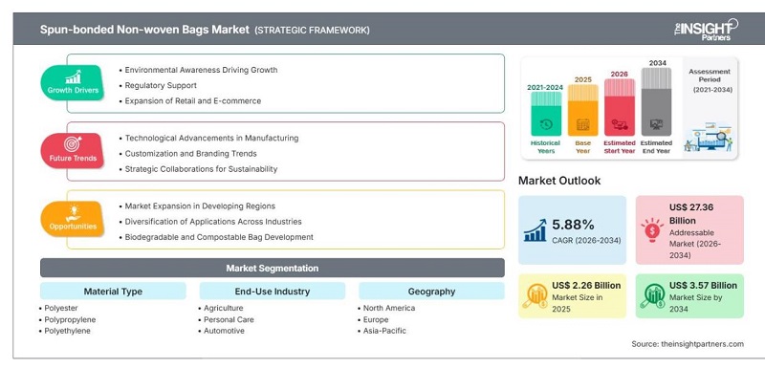Click the Market Size in 2025 magnifier icon
This screenshot has height=368, width=765.
click(535, 295)
